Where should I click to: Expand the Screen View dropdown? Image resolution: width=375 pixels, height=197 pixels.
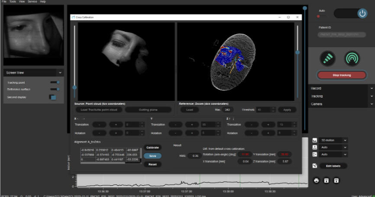60,73
